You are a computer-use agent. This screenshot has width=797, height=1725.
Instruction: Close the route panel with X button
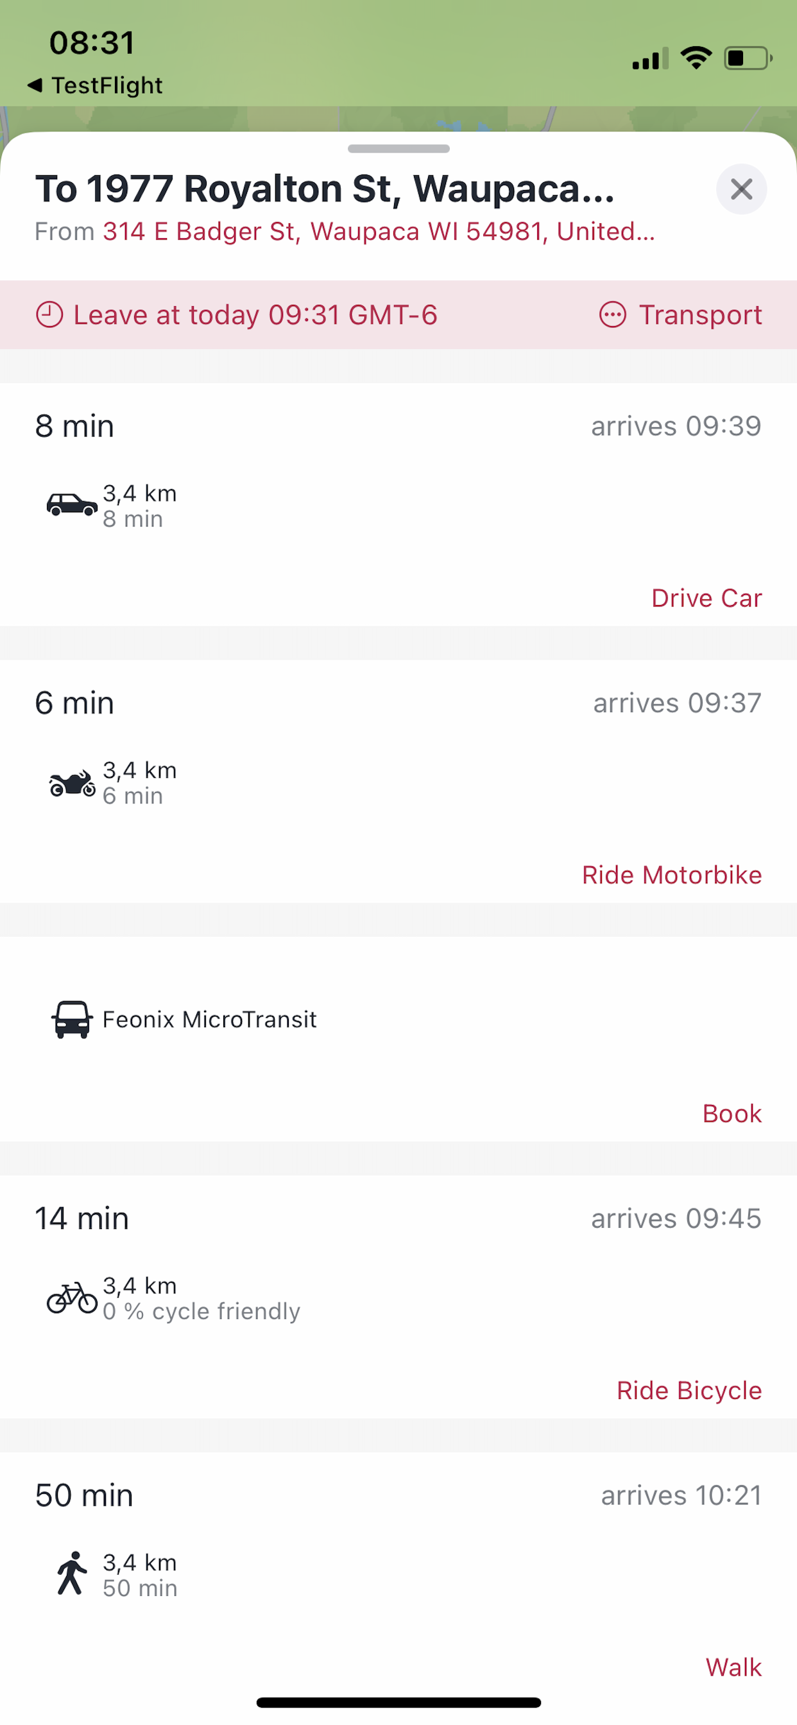click(741, 189)
